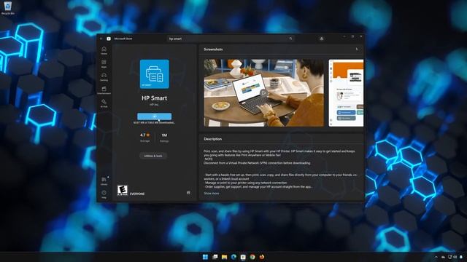Launch Microsoft Edge from the taskbar
The image size is (467, 262).
point(233,257)
